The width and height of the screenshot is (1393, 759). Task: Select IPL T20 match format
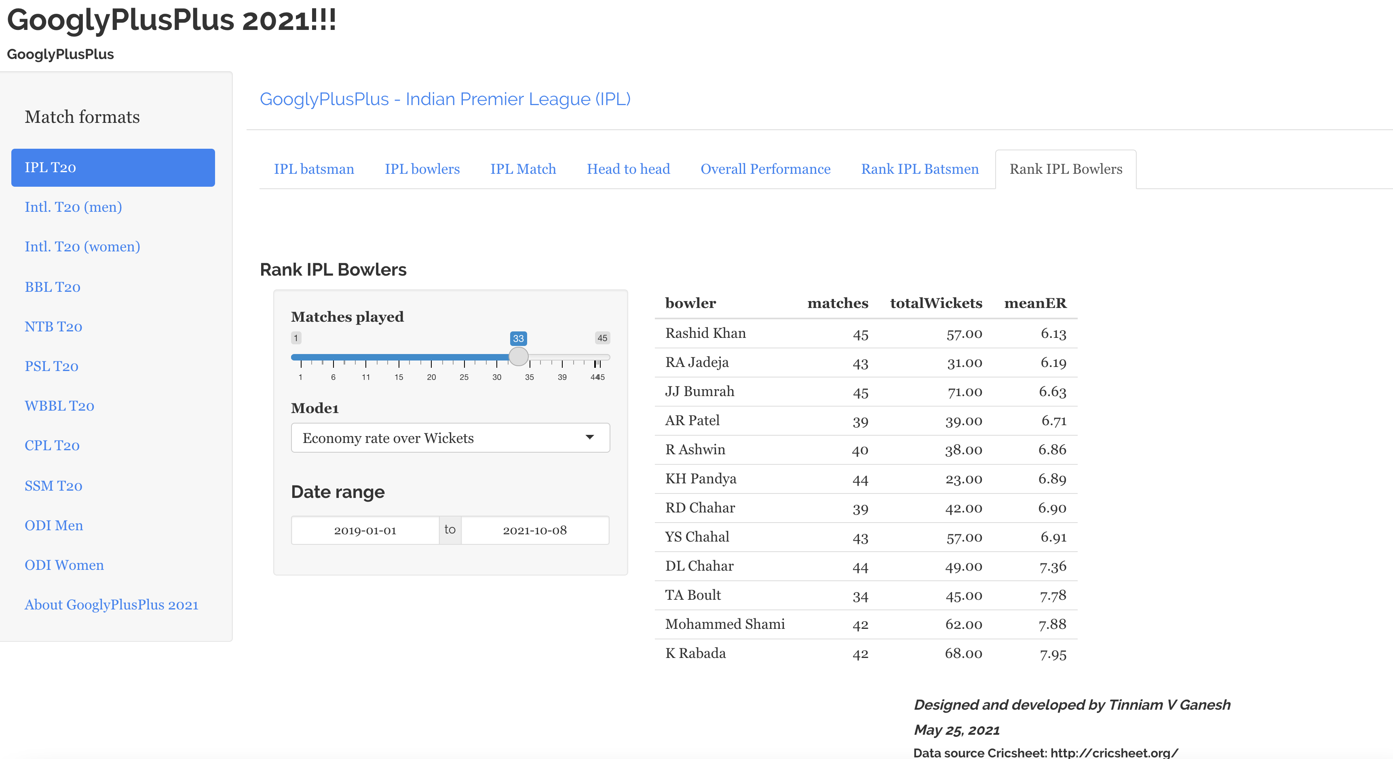pyautogui.click(x=112, y=168)
